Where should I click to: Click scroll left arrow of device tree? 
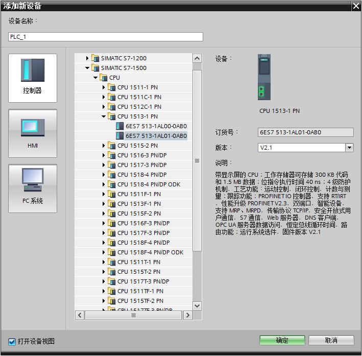[80, 315]
